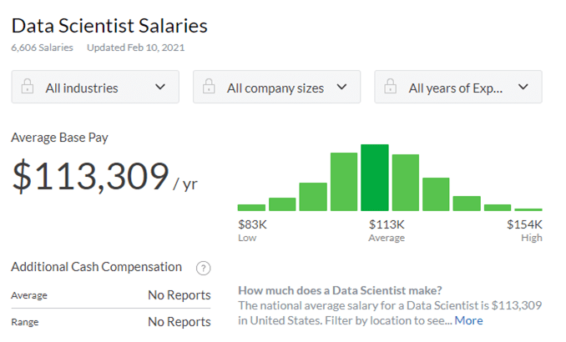This screenshot has width=566, height=342.
Task: Select the tallest dark green histogram bar
Action: [375, 178]
